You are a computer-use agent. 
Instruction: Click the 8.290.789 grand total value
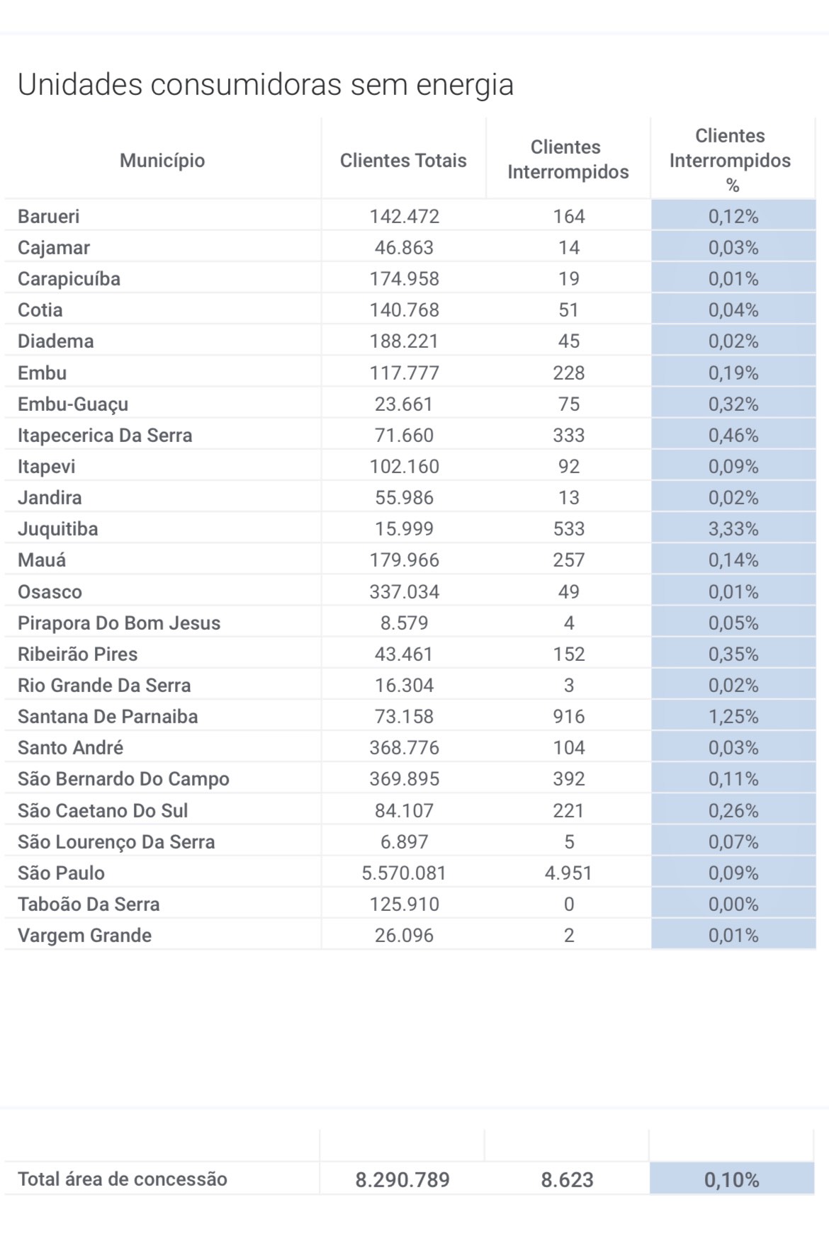click(x=402, y=1179)
